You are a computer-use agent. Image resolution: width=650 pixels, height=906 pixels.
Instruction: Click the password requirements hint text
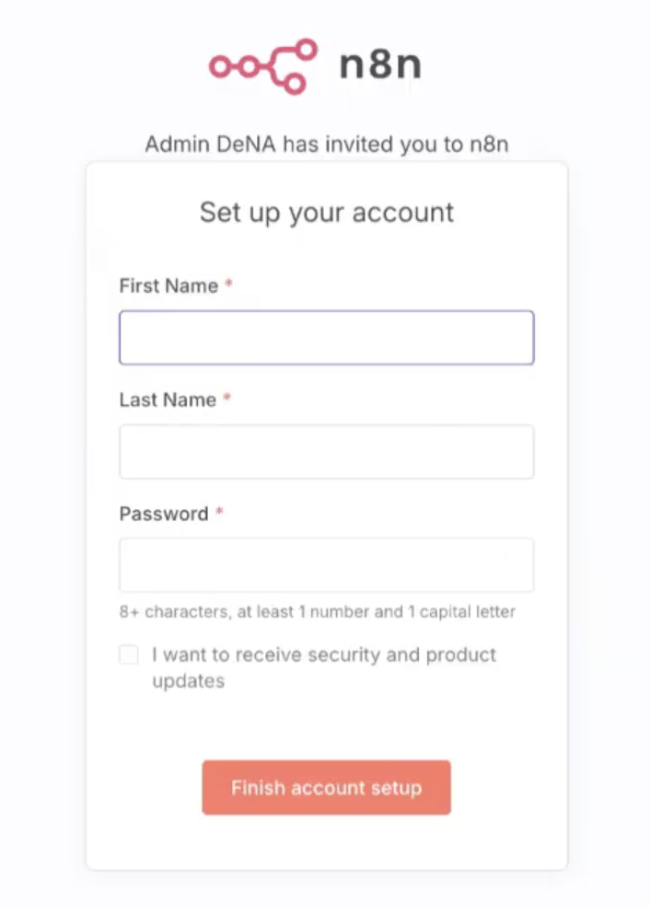click(x=317, y=611)
